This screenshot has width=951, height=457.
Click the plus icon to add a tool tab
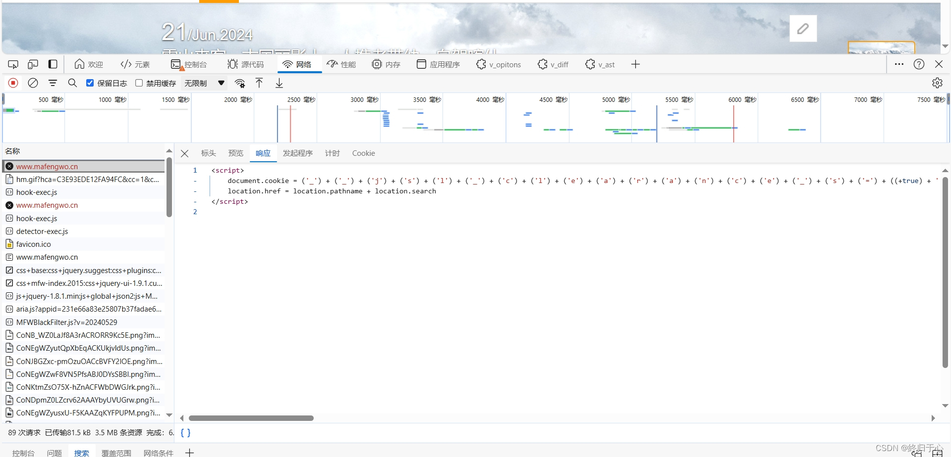pos(636,64)
